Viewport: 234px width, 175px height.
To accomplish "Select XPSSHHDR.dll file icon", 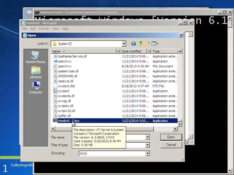I will coord(55,76).
